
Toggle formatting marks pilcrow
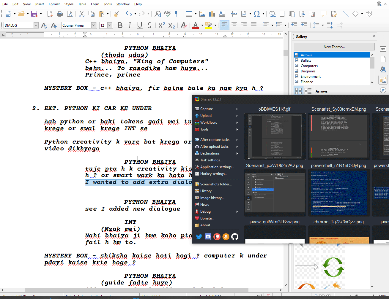click(177, 14)
